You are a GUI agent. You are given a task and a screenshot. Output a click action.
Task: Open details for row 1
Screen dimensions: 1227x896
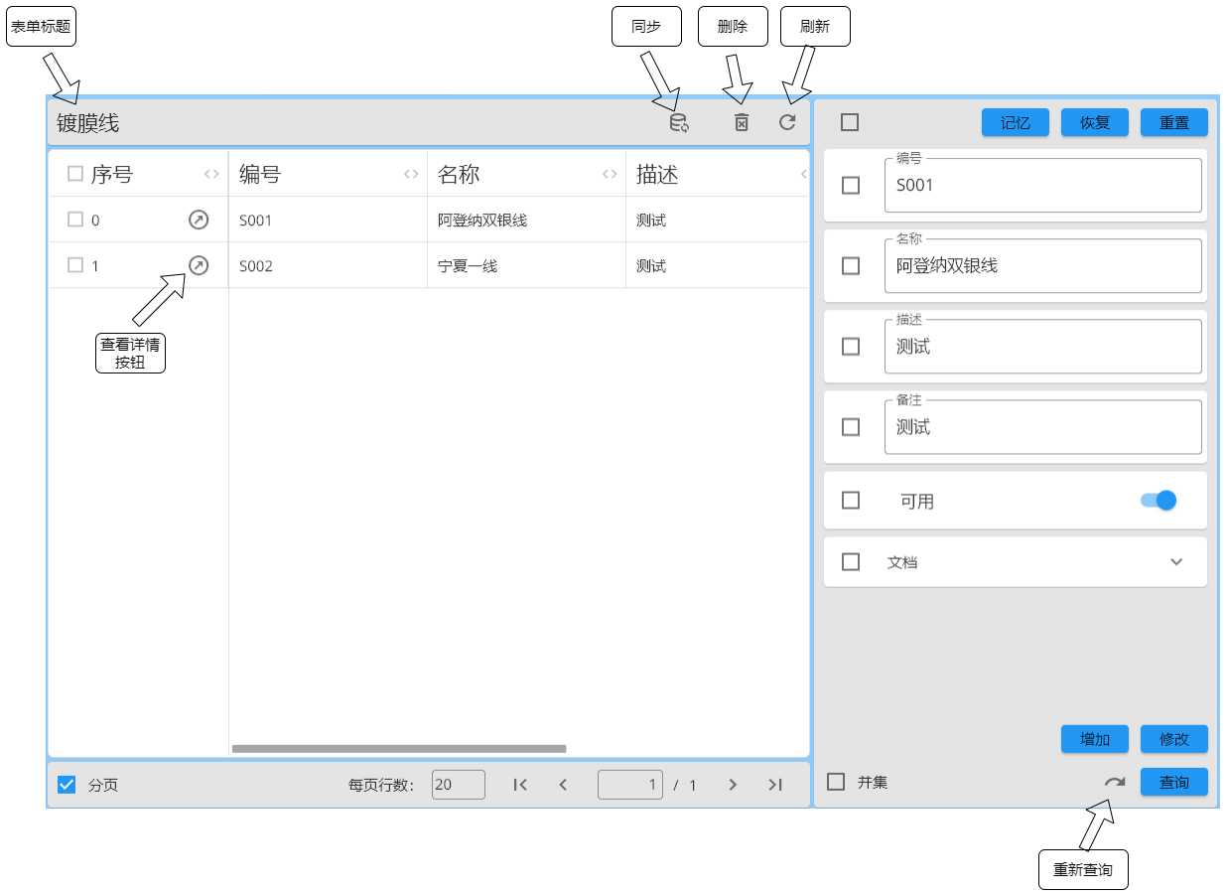[x=199, y=265]
